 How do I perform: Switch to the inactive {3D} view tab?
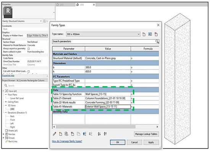[x=65, y=5]
